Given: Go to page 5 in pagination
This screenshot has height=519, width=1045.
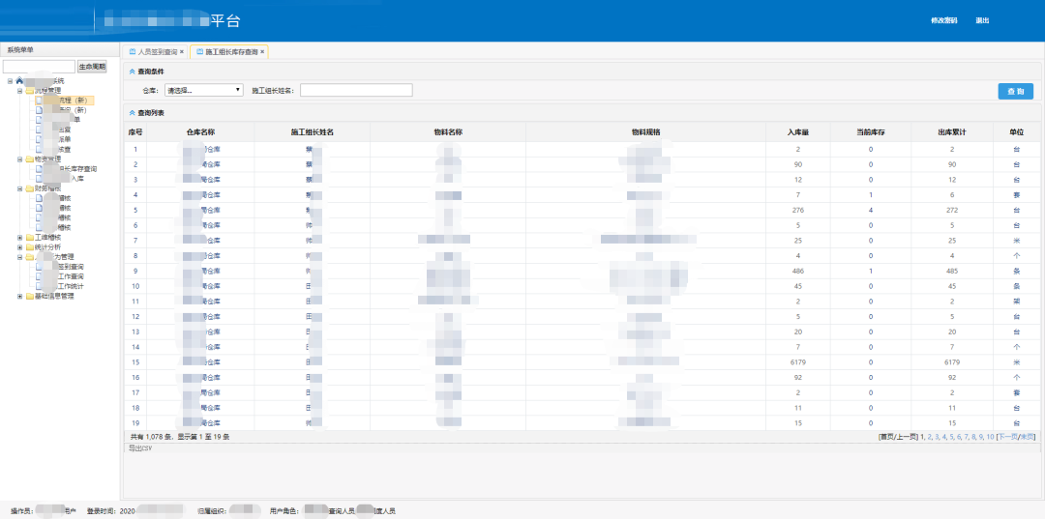Looking at the screenshot, I should (x=952, y=437).
